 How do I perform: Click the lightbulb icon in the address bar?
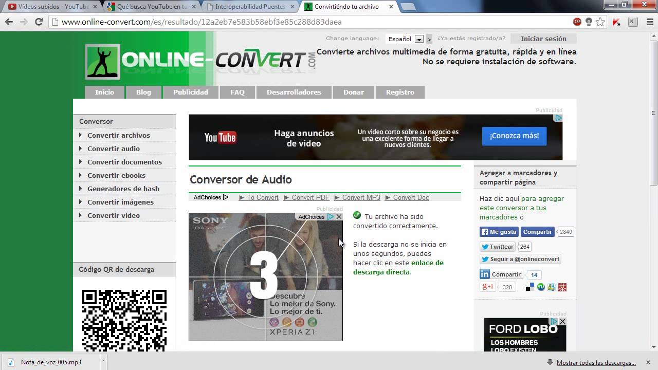[x=589, y=22]
